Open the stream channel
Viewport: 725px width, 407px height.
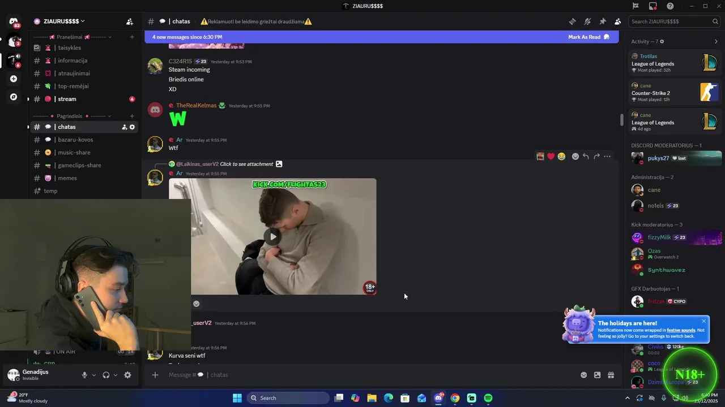pos(84,99)
